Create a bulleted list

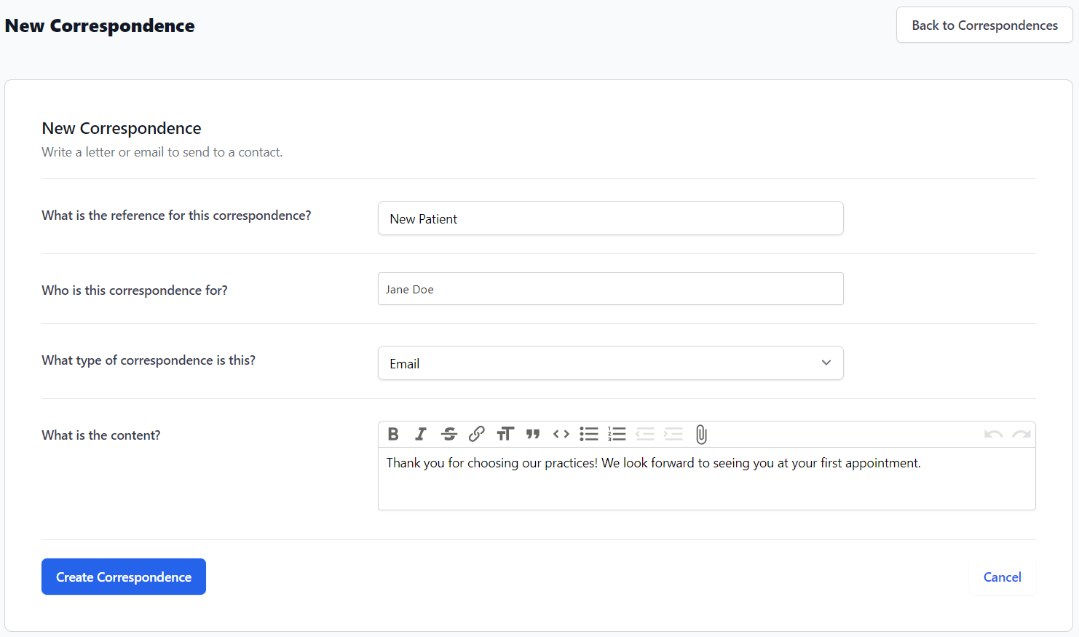pos(589,435)
